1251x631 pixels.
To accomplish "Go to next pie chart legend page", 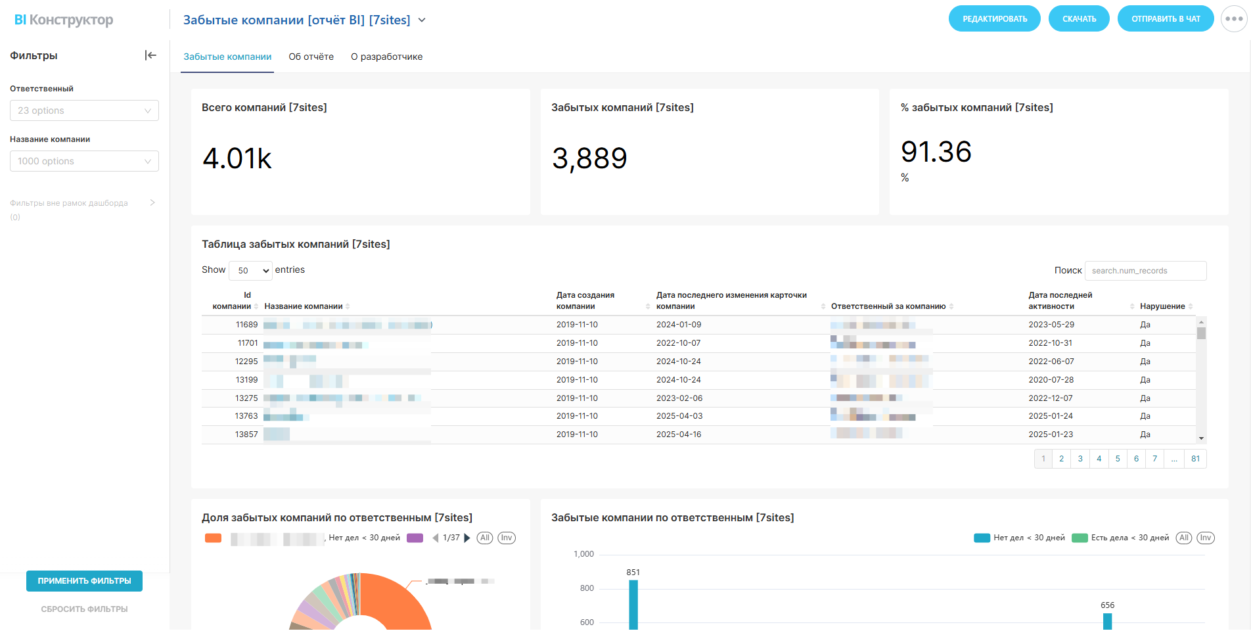I will pyautogui.click(x=467, y=538).
